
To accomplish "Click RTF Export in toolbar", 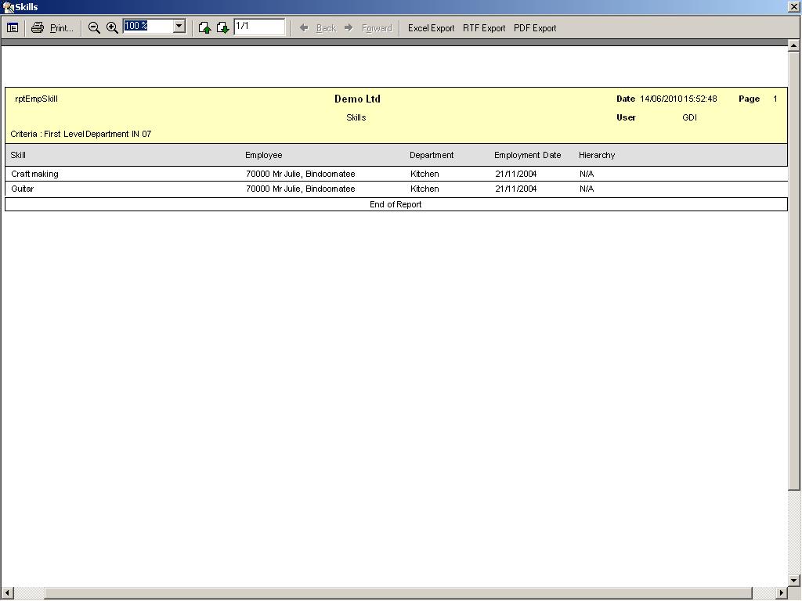I will tap(484, 27).
